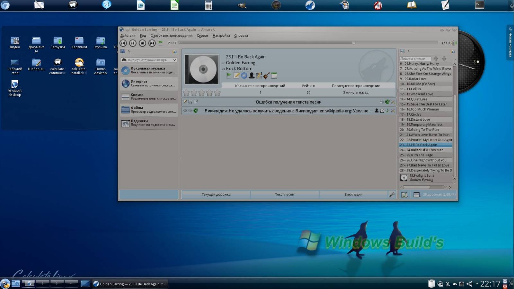This screenshot has width=514, height=289.
Task: Select track 09.Radar Love in playlist
Action: [x=426, y=79]
